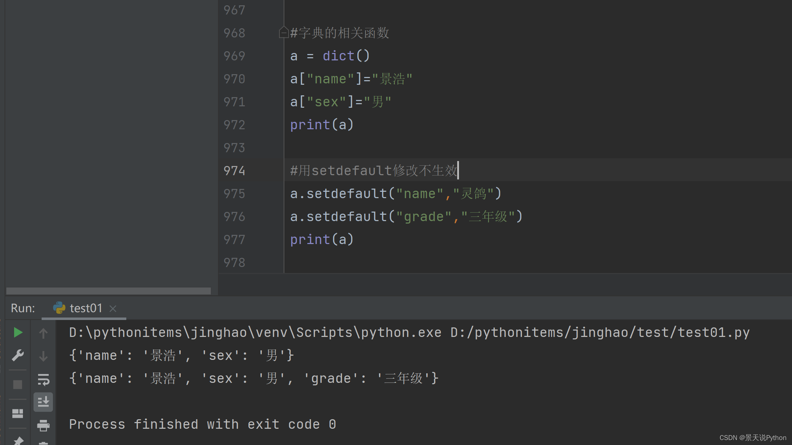
Task: Place cursor on the 'a = dict()' line
Action: pos(330,56)
